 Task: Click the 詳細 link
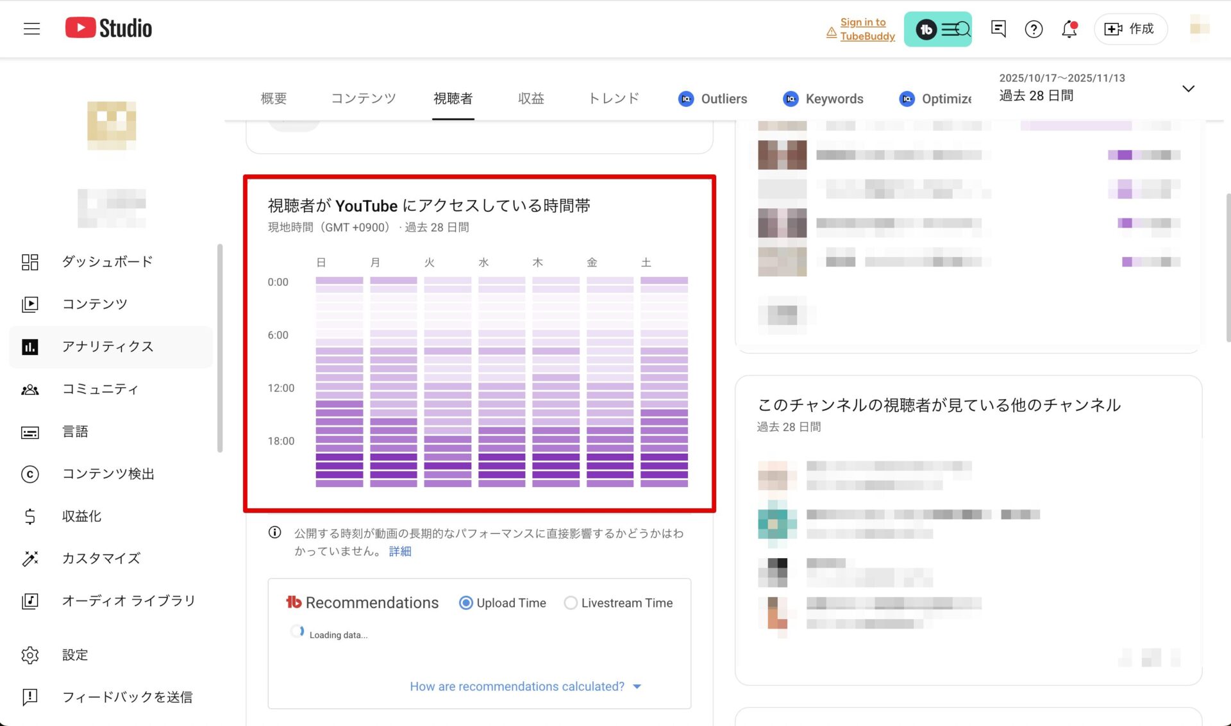pyautogui.click(x=399, y=551)
